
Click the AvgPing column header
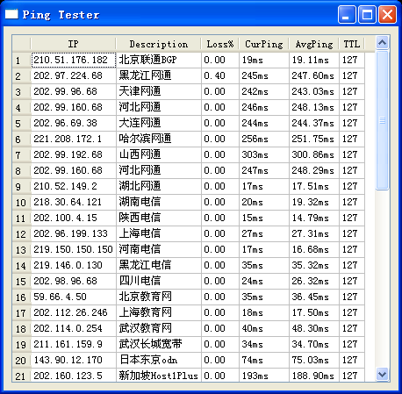point(314,44)
